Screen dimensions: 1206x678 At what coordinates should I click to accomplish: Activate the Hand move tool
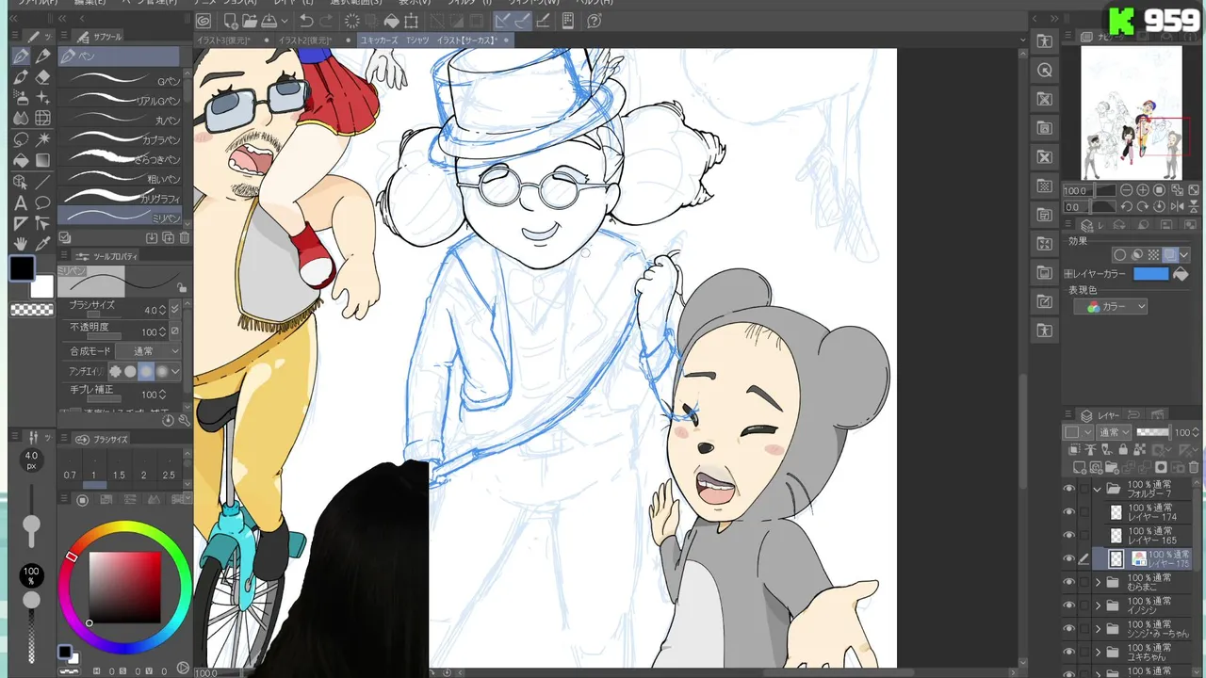pos(21,244)
